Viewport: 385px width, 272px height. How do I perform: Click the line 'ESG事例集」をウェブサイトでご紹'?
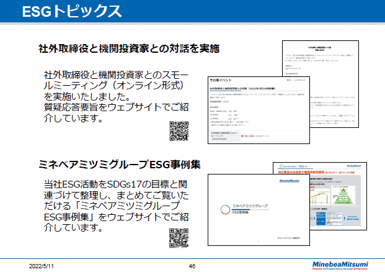[x=116, y=217]
